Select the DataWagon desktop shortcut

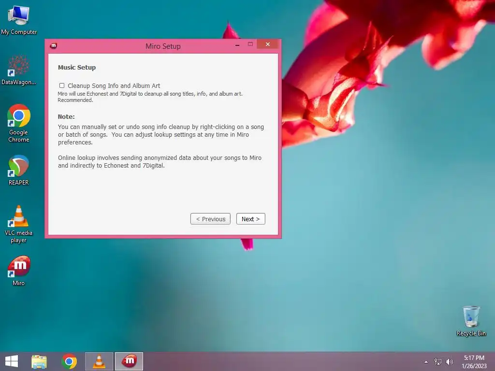click(19, 70)
